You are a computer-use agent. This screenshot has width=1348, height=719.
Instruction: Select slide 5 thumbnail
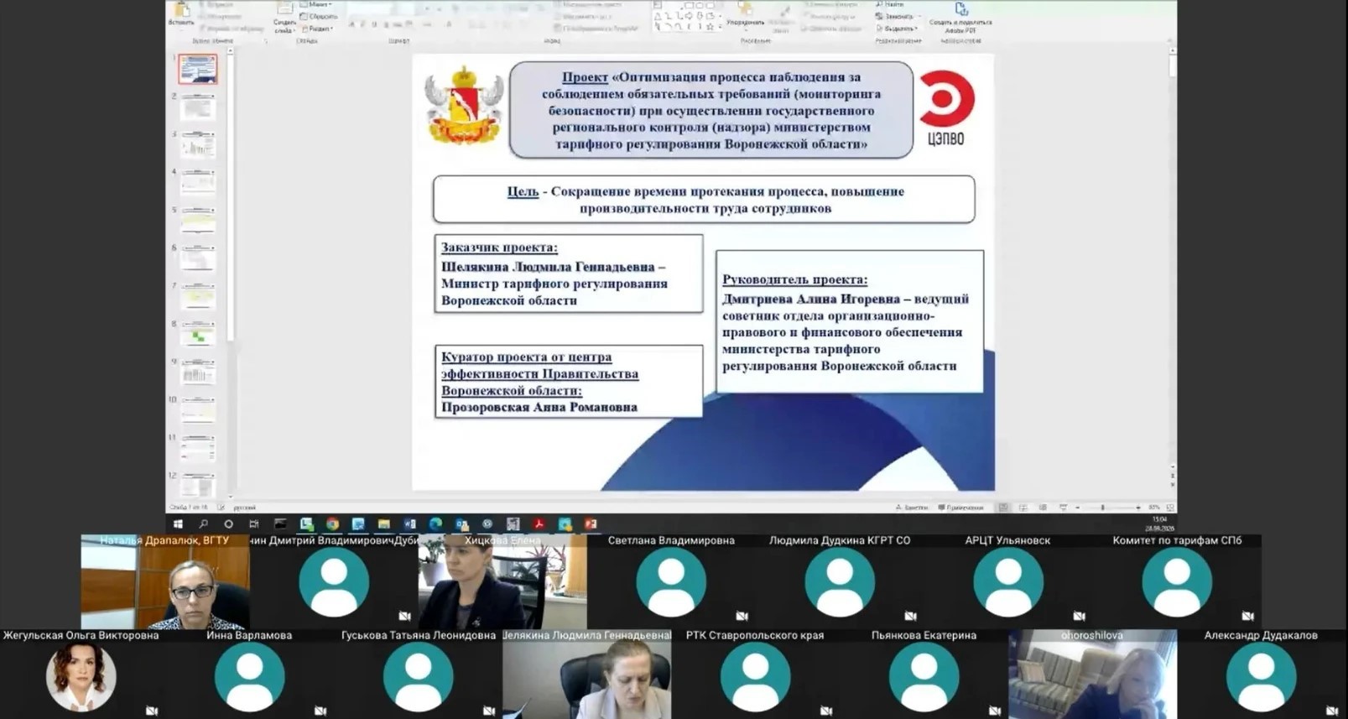(x=198, y=221)
